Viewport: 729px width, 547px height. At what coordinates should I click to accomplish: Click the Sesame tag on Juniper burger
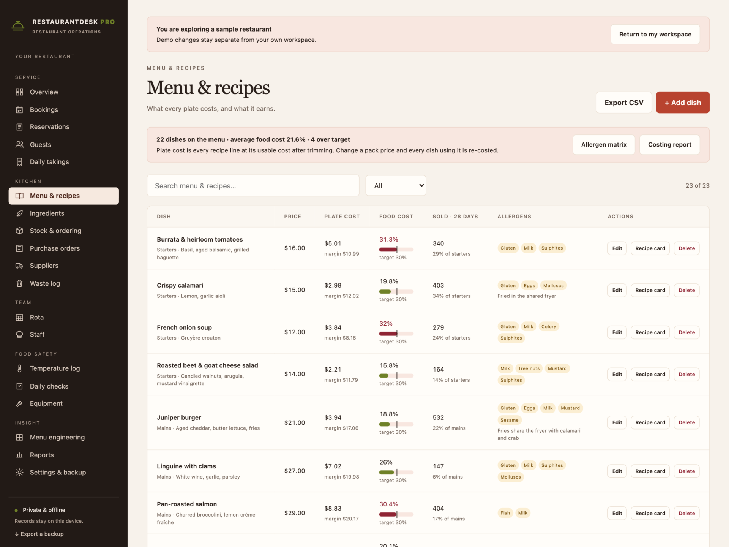click(509, 420)
